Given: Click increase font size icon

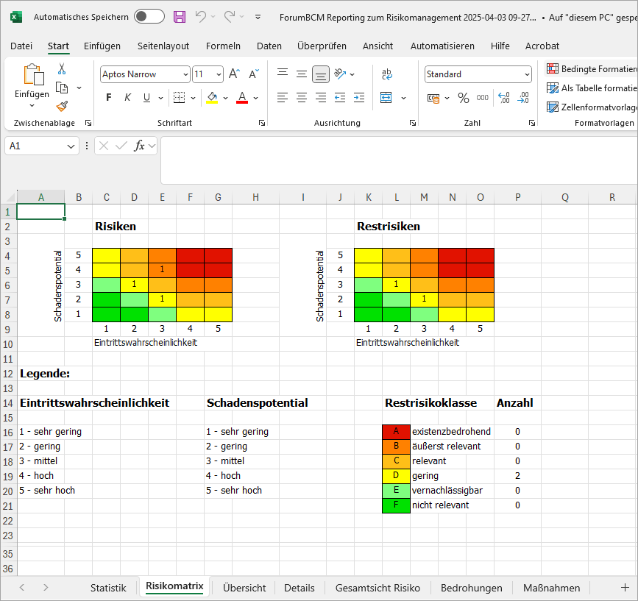Looking at the screenshot, I should point(235,74).
